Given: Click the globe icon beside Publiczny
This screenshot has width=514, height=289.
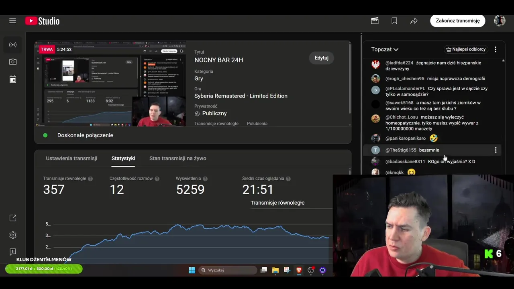Looking at the screenshot, I should tap(197, 114).
